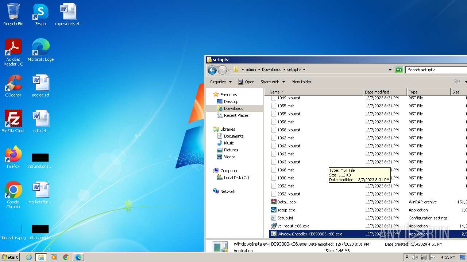Image resolution: width=467 pixels, height=262 pixels.
Task: Launch the Firefox desktop shortcut
Action: [x=13, y=157]
